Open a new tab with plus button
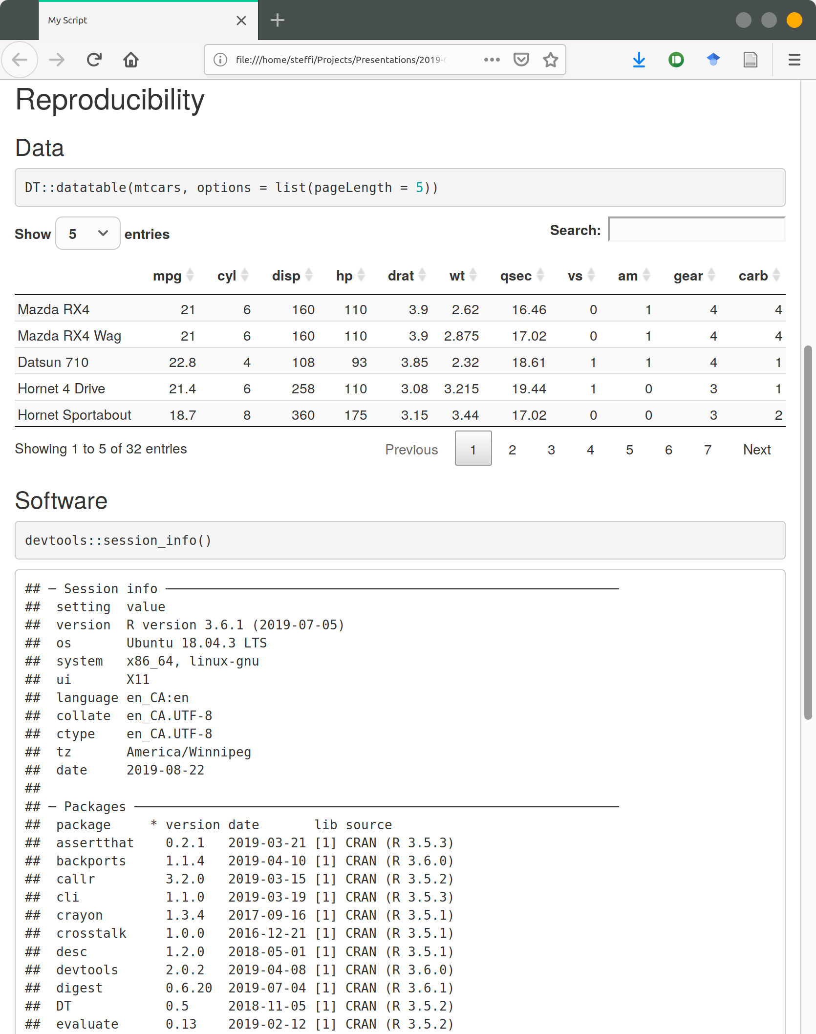 point(277,21)
